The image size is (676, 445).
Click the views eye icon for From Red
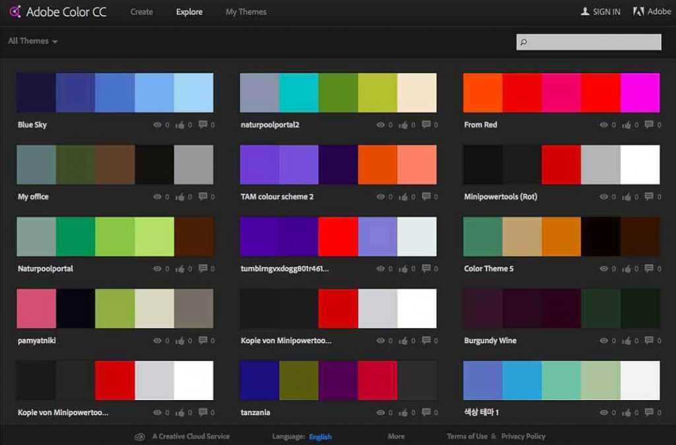[x=604, y=125]
